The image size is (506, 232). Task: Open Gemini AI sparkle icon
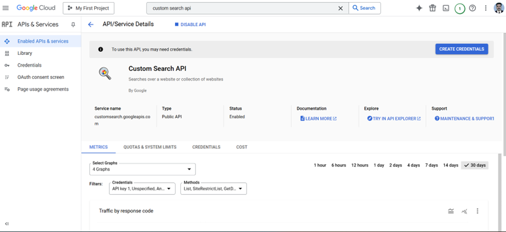pyautogui.click(x=419, y=9)
